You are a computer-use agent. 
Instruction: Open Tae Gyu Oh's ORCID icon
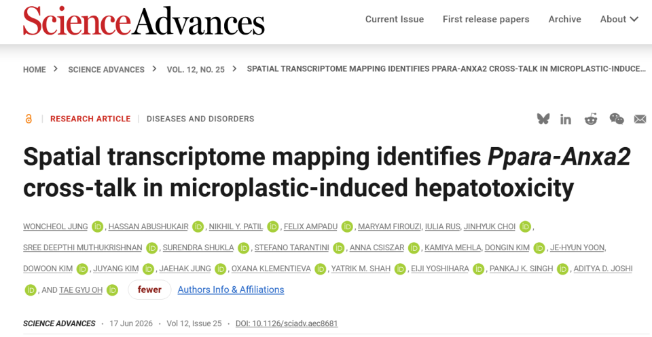(112, 290)
